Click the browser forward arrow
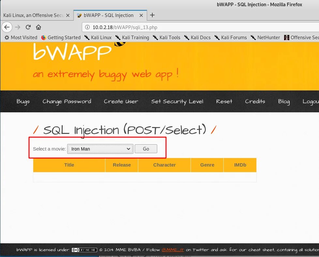The height and width of the screenshot is (257, 319). 18,27
